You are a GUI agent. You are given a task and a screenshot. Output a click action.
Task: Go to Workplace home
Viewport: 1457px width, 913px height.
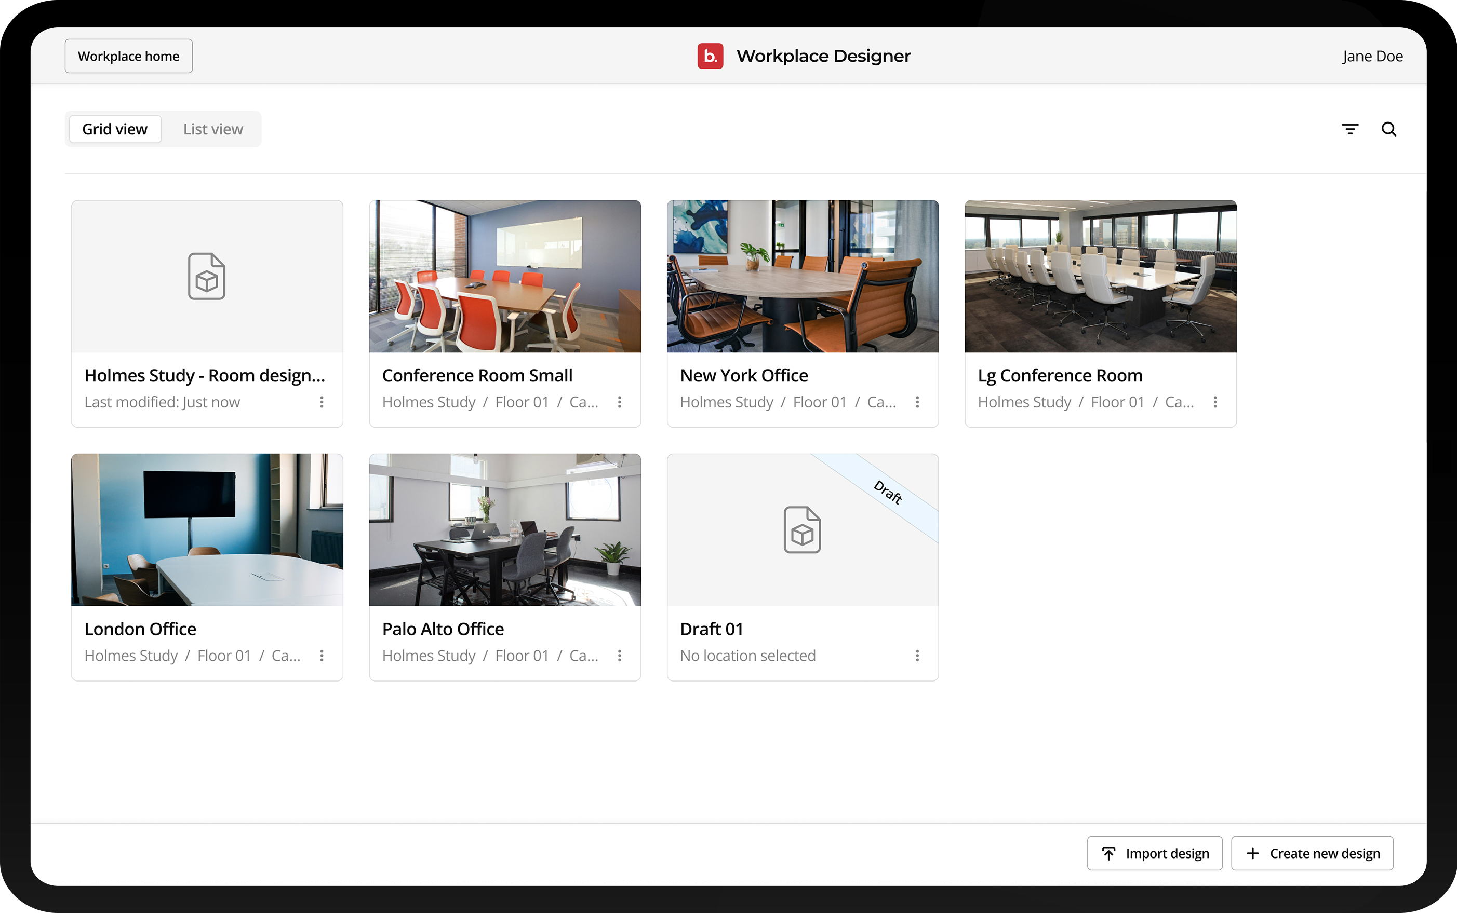[129, 56]
